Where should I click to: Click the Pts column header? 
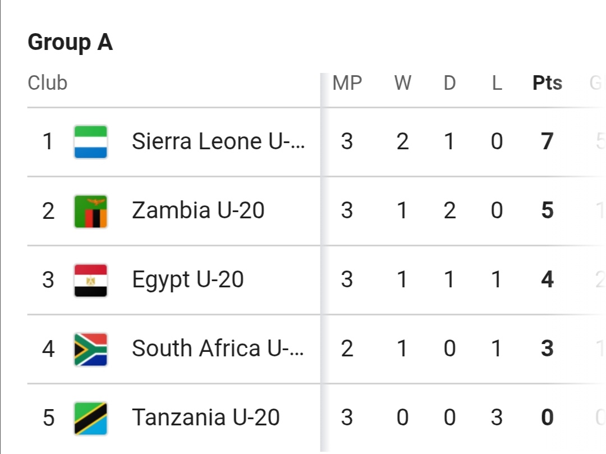[547, 83]
